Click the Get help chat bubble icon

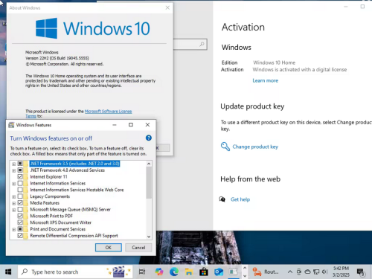tap(222, 199)
